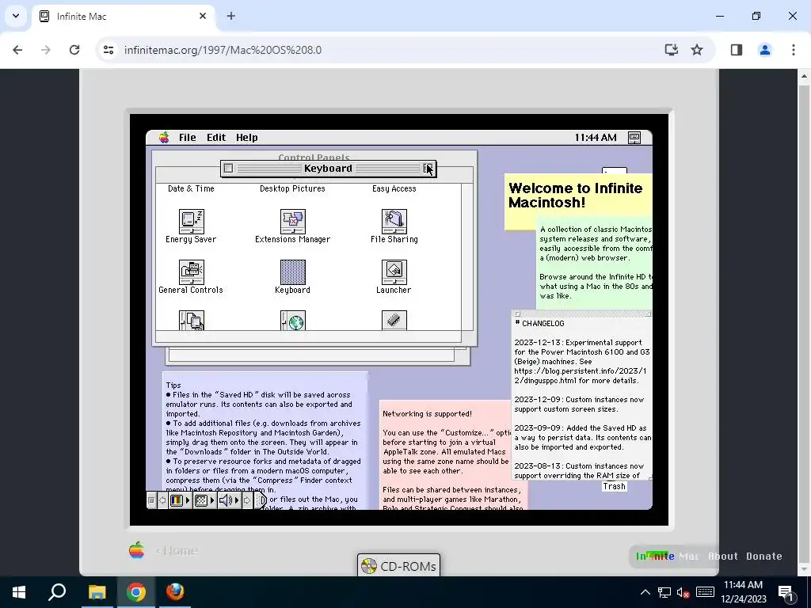
Task: Select the overlapping monitors control panel icon
Action: pos(192,320)
